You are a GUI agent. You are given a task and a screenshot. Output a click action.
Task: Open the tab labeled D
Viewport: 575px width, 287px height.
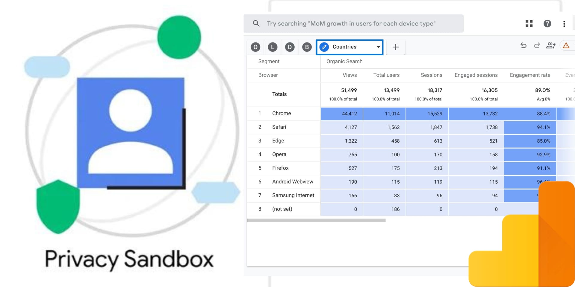click(290, 47)
